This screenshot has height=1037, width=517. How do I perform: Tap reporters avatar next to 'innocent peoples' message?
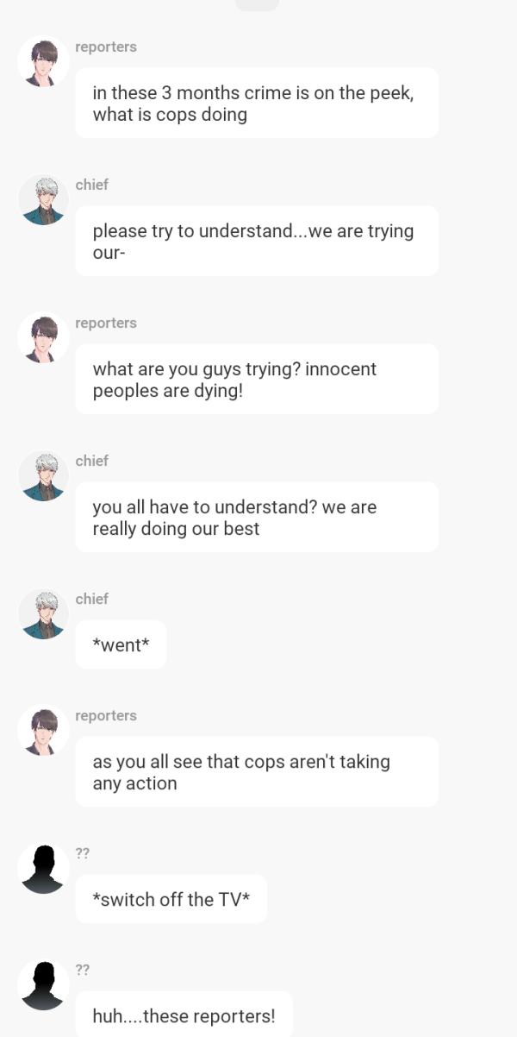click(43, 337)
